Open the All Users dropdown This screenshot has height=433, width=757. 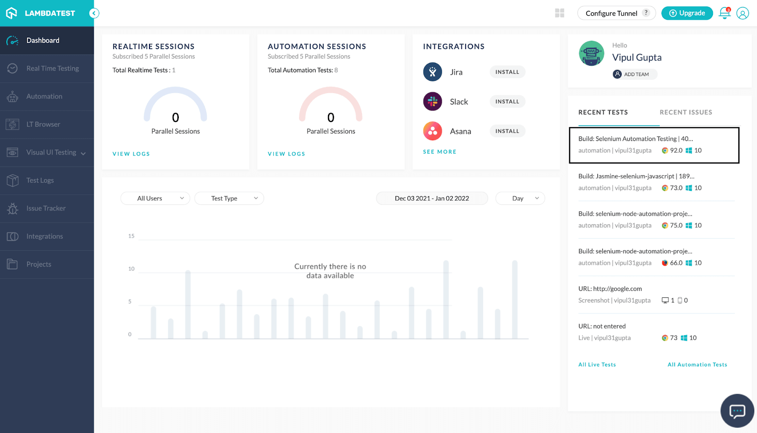(x=155, y=198)
